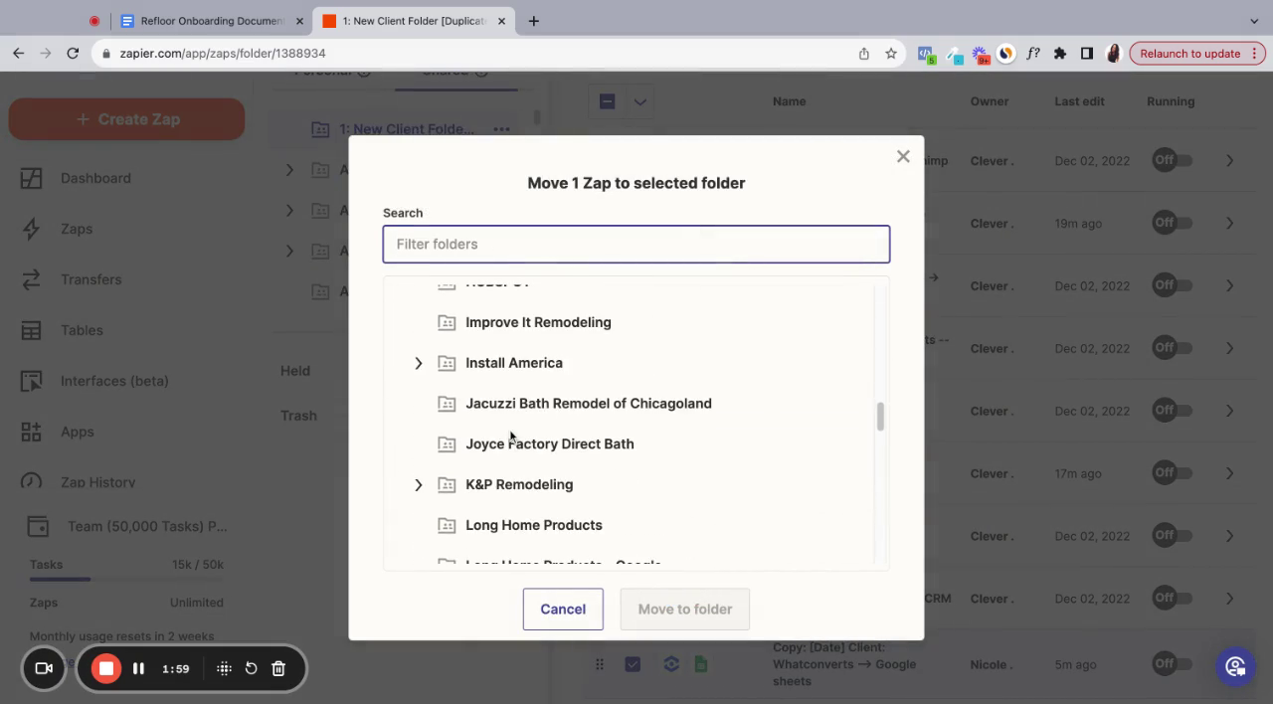The height and width of the screenshot is (704, 1273).
Task: Close the Move Zap dialog
Action: click(903, 156)
